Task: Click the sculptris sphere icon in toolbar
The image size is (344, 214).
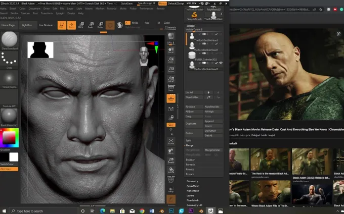Action: 119,25
